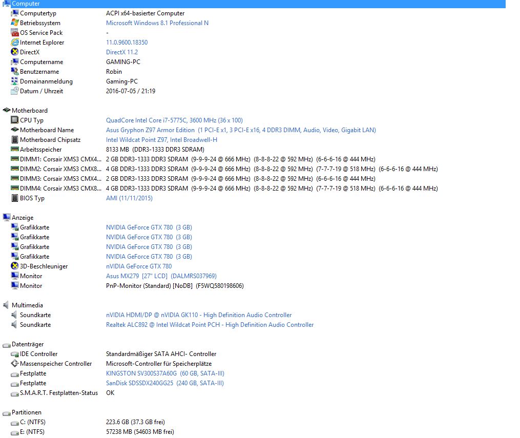The height and width of the screenshot is (438, 520).
Task: Select the Standardmäßiger SATA AHCI- Controller value
Action: (x=161, y=354)
